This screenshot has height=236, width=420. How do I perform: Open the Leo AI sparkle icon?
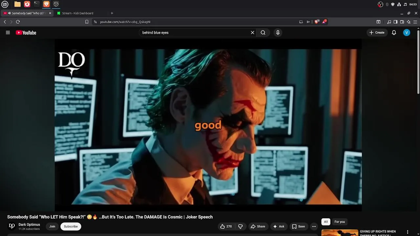tap(409, 22)
